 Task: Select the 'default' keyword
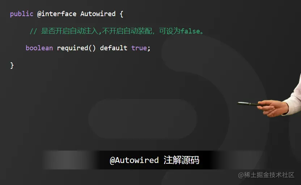[x=114, y=48]
